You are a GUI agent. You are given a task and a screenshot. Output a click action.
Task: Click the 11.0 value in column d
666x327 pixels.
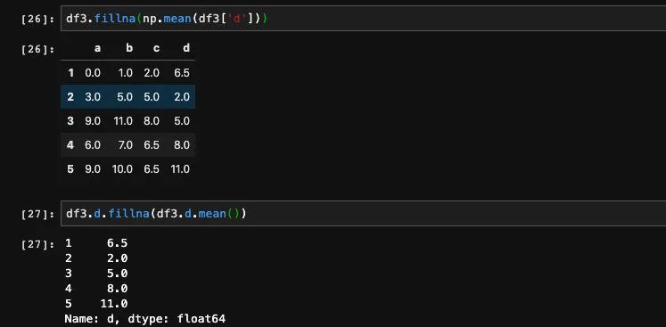[x=180, y=169]
